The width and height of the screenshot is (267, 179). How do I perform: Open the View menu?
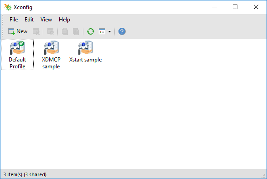coord(46,20)
